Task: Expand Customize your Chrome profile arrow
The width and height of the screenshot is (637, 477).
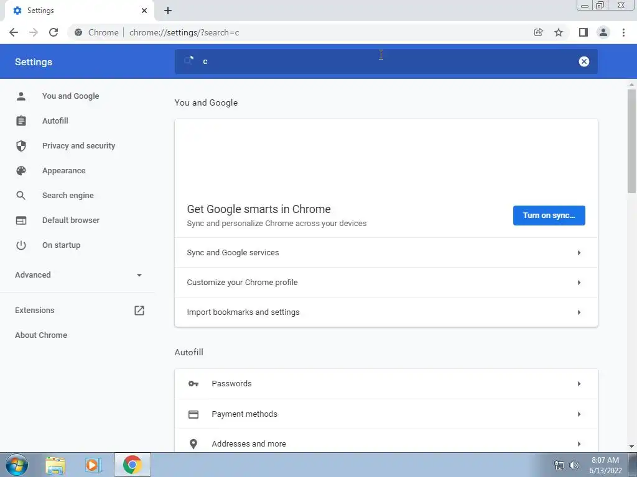Action: point(579,283)
